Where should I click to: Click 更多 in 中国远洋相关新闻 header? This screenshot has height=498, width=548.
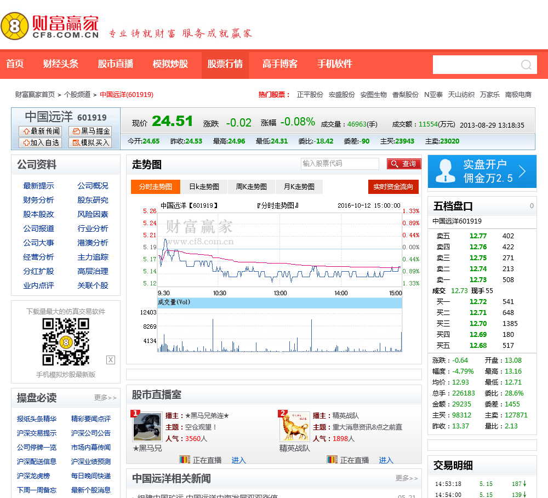coord(407,478)
